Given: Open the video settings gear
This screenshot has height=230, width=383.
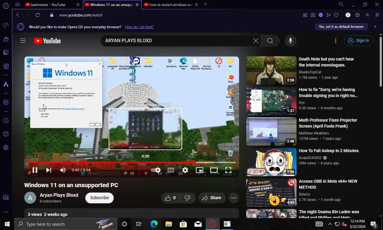Looking at the screenshot, I should coord(185,170).
